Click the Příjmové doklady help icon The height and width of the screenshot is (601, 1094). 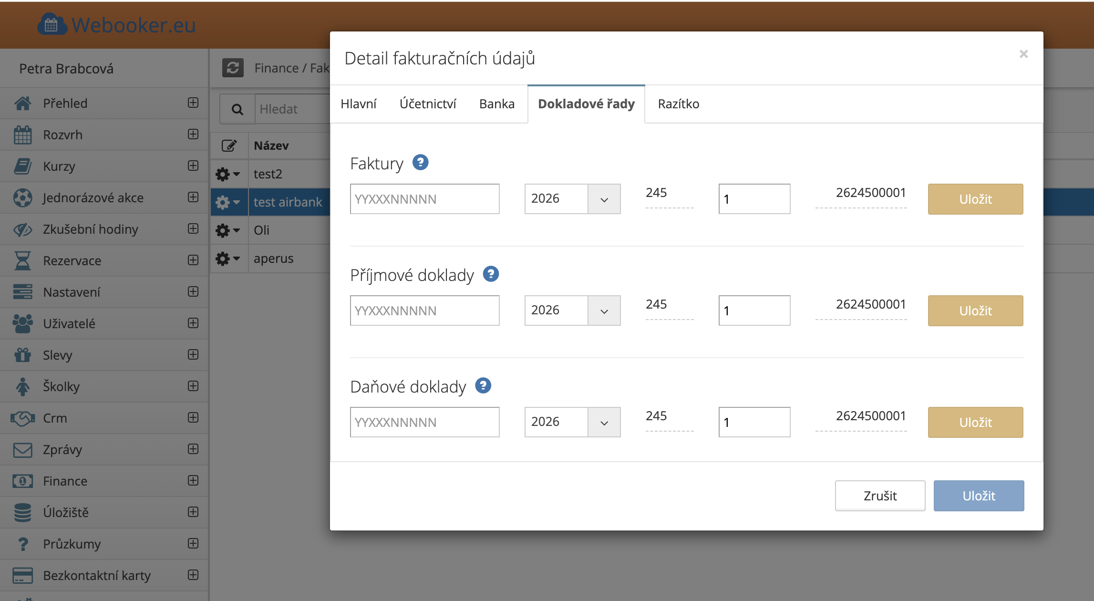click(x=491, y=274)
